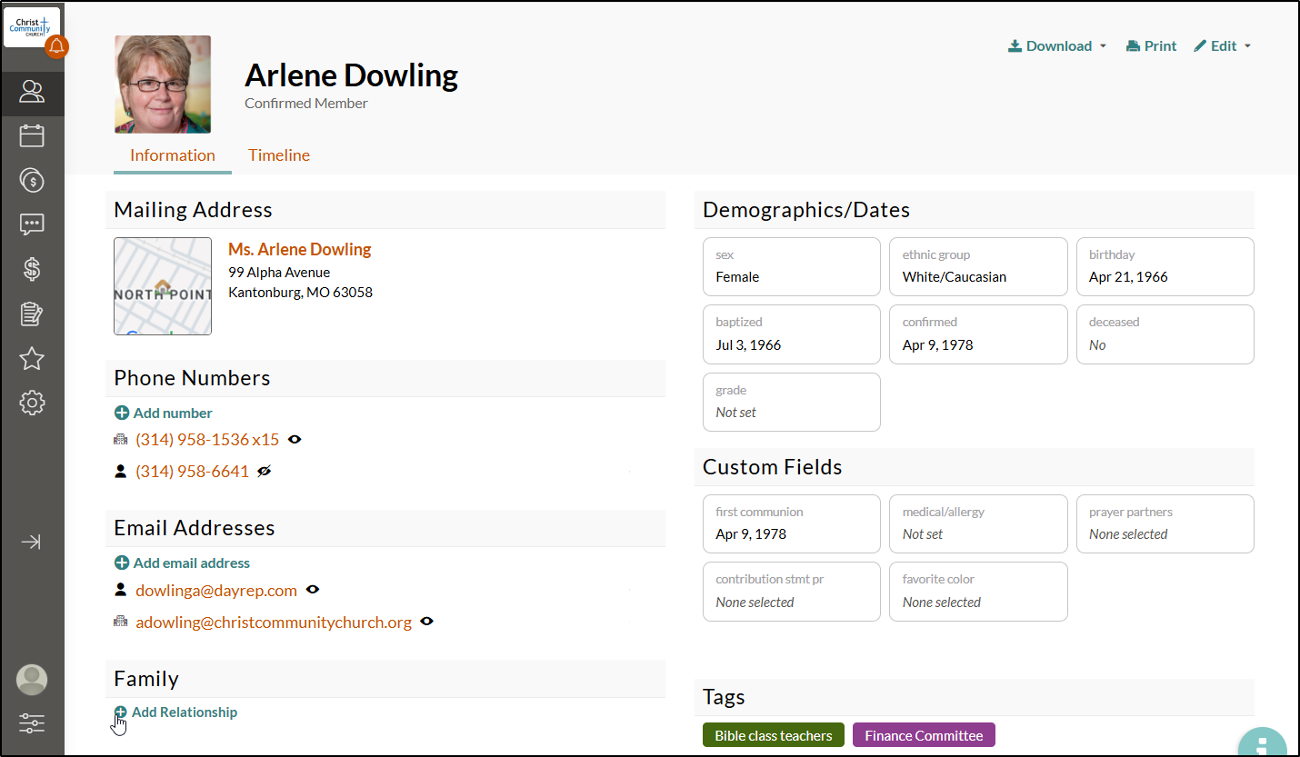Open the dollar sign accounting icon
This screenshot has height=757, width=1300.
pos(32,269)
